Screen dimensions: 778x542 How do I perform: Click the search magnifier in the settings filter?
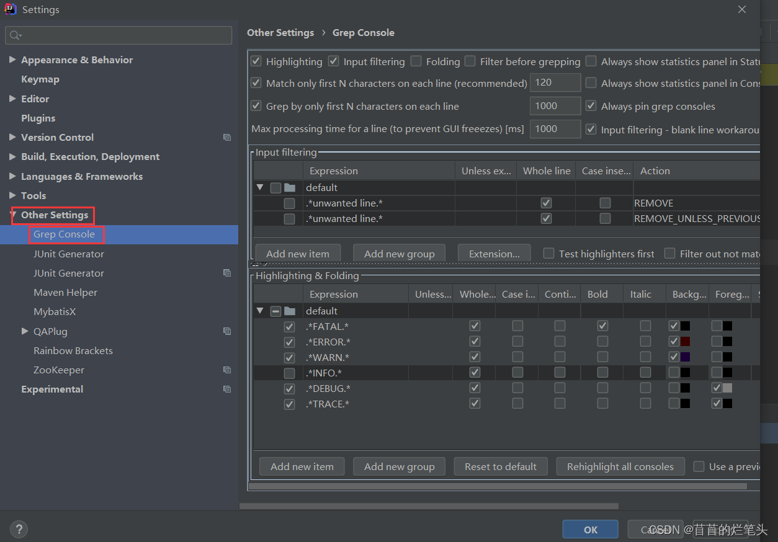(x=16, y=36)
